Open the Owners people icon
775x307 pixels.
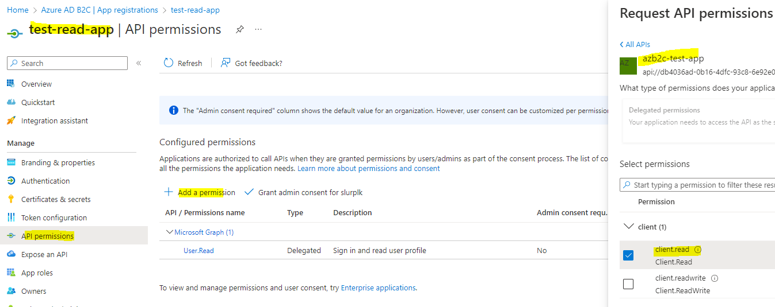pyautogui.click(x=11, y=291)
